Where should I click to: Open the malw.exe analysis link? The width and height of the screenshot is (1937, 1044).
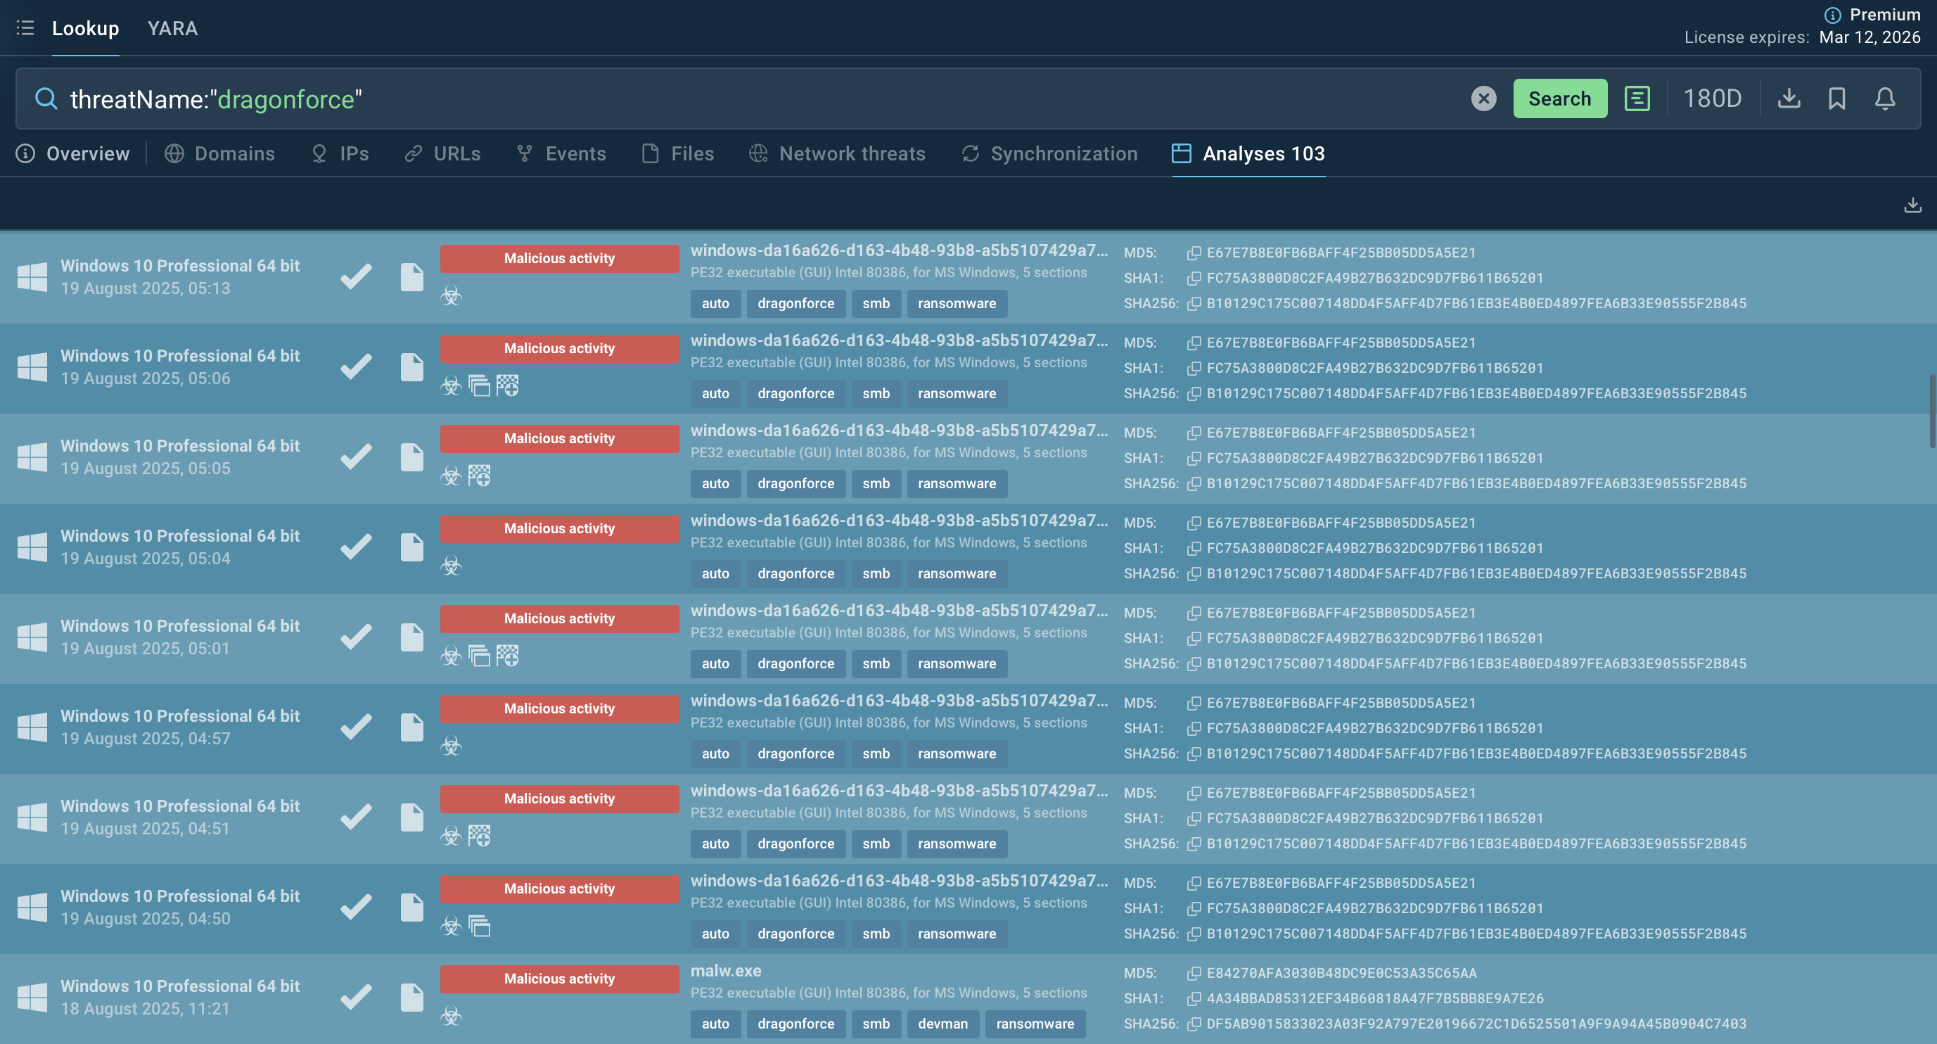[x=726, y=971]
